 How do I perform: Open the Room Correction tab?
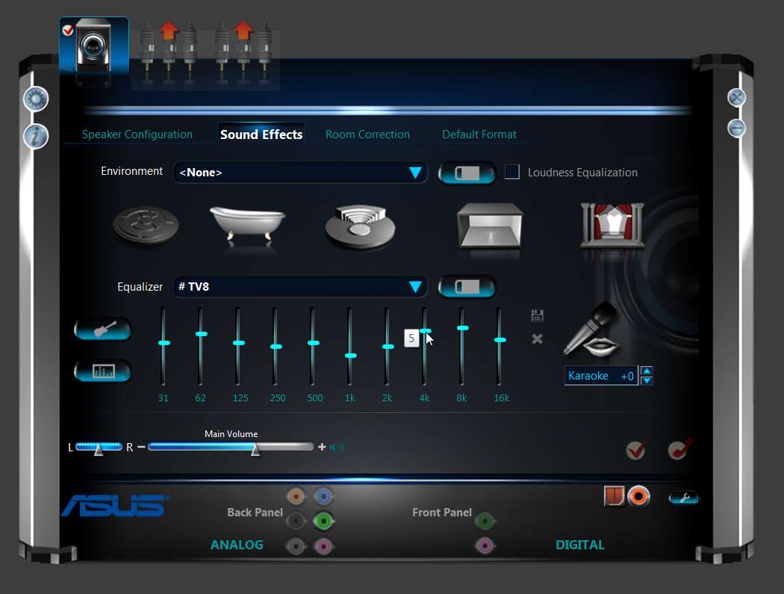click(367, 134)
